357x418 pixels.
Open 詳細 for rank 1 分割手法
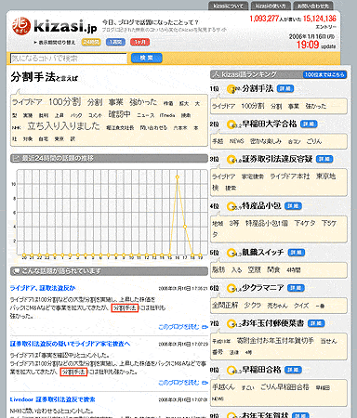coord(284,89)
